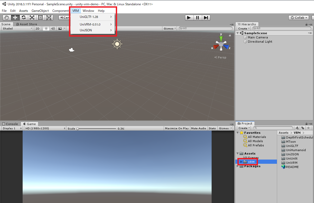The height and width of the screenshot is (203, 314).
Task: Open the Collab dropdown
Action: coord(298,18)
